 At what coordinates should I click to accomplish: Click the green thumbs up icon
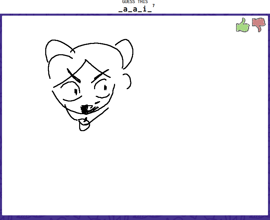[243, 25]
